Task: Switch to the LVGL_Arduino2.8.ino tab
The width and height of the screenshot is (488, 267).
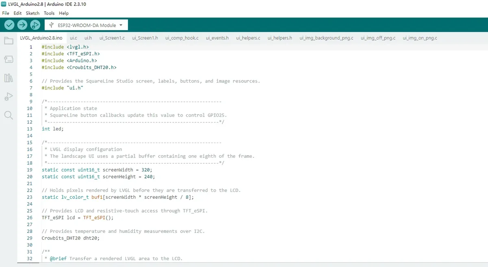Action: point(41,38)
